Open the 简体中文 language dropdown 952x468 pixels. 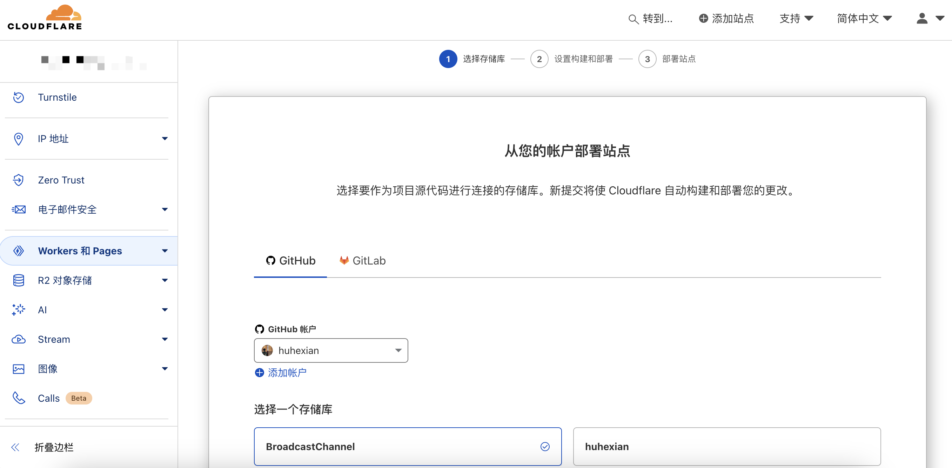pyautogui.click(x=864, y=18)
